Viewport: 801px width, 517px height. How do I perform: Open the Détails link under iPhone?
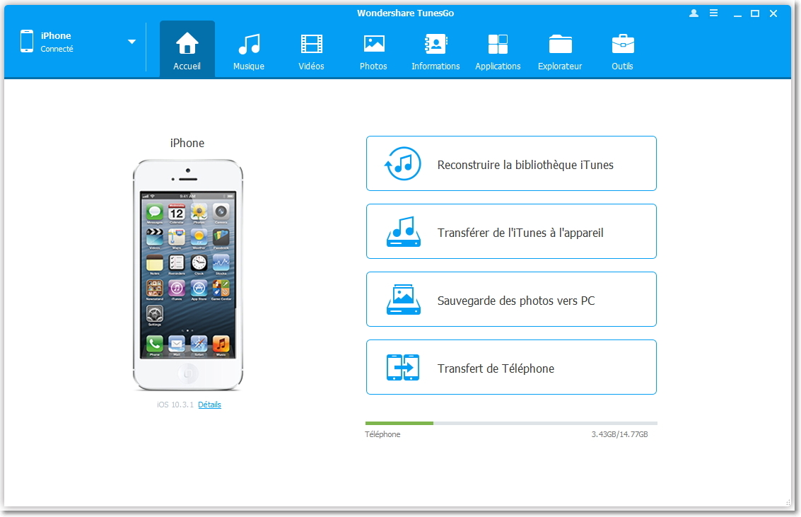[x=209, y=405]
